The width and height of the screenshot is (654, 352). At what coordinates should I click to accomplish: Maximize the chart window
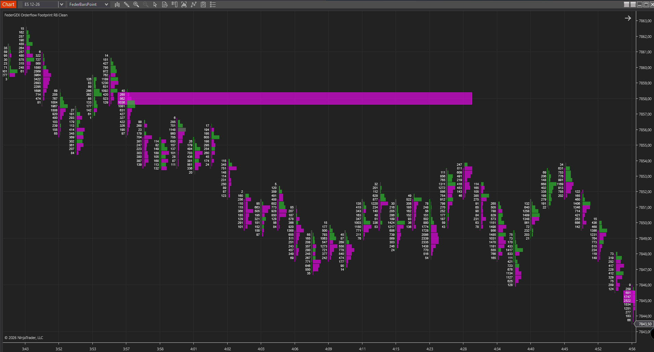coord(646,4)
